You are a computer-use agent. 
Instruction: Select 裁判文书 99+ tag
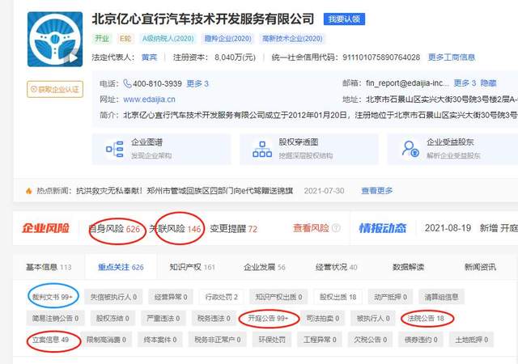[x=52, y=297]
